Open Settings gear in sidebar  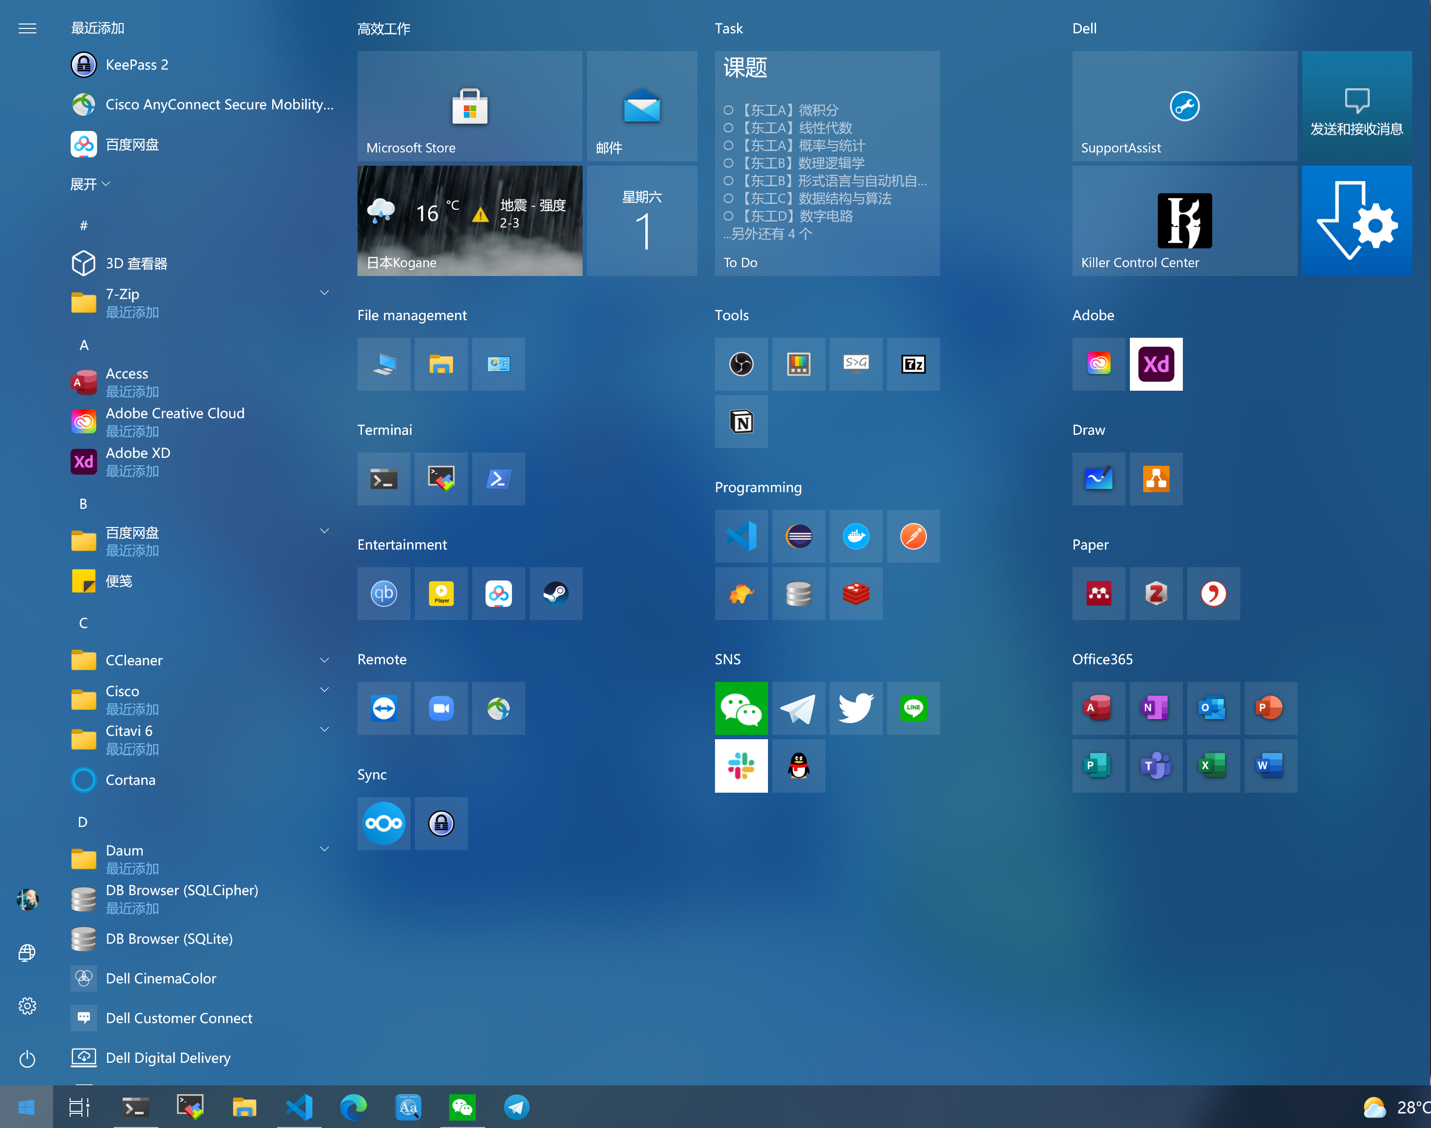(27, 1006)
